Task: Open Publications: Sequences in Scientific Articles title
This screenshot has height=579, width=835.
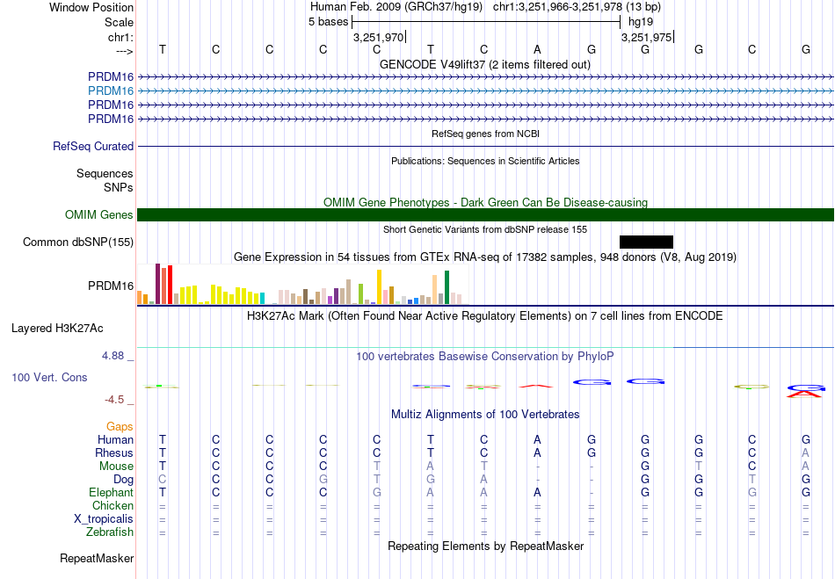Action: coord(485,162)
